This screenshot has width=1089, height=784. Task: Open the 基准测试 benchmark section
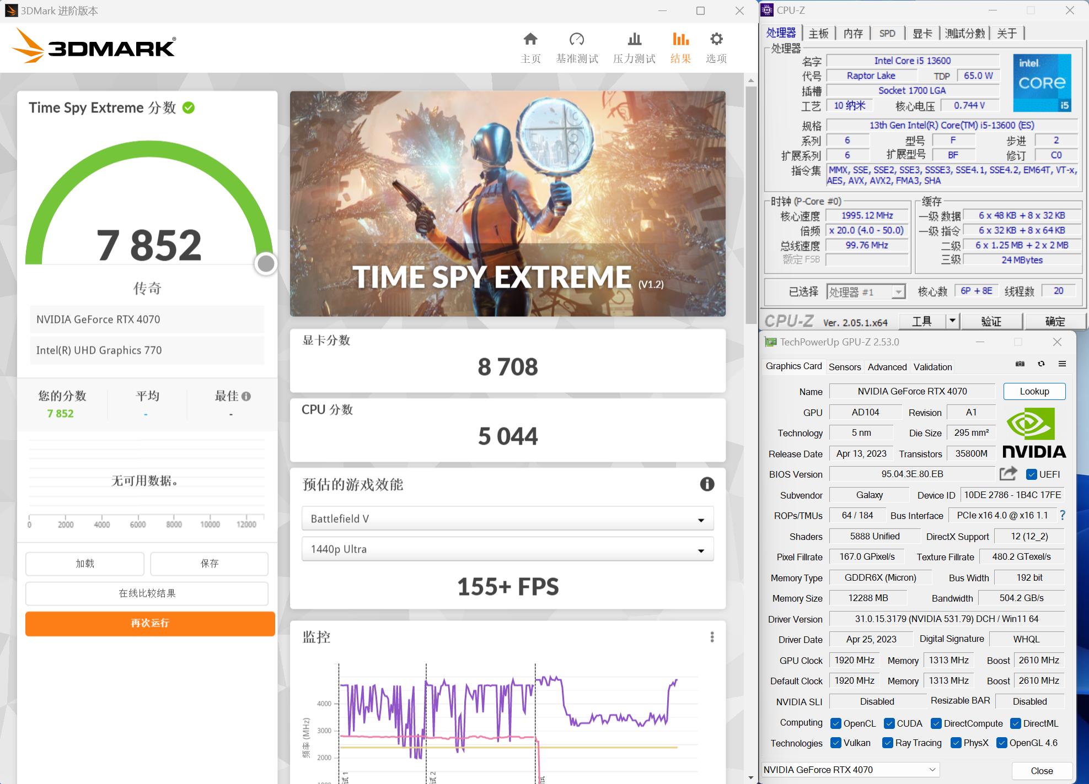[x=577, y=40]
